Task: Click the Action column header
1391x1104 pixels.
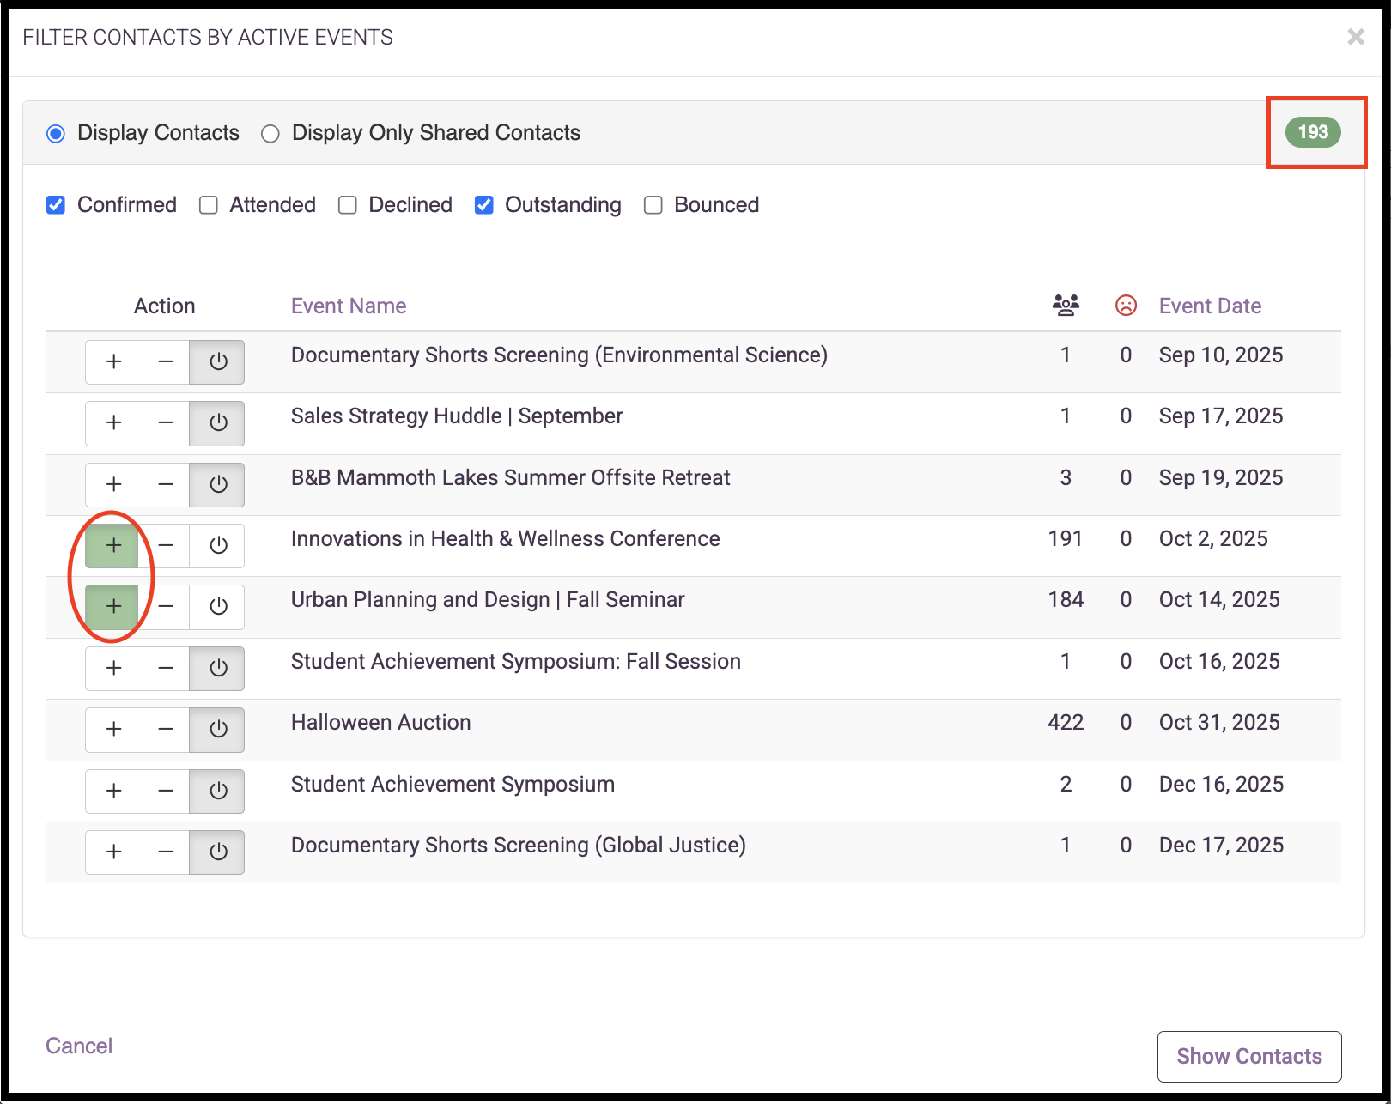Action: [x=164, y=306]
